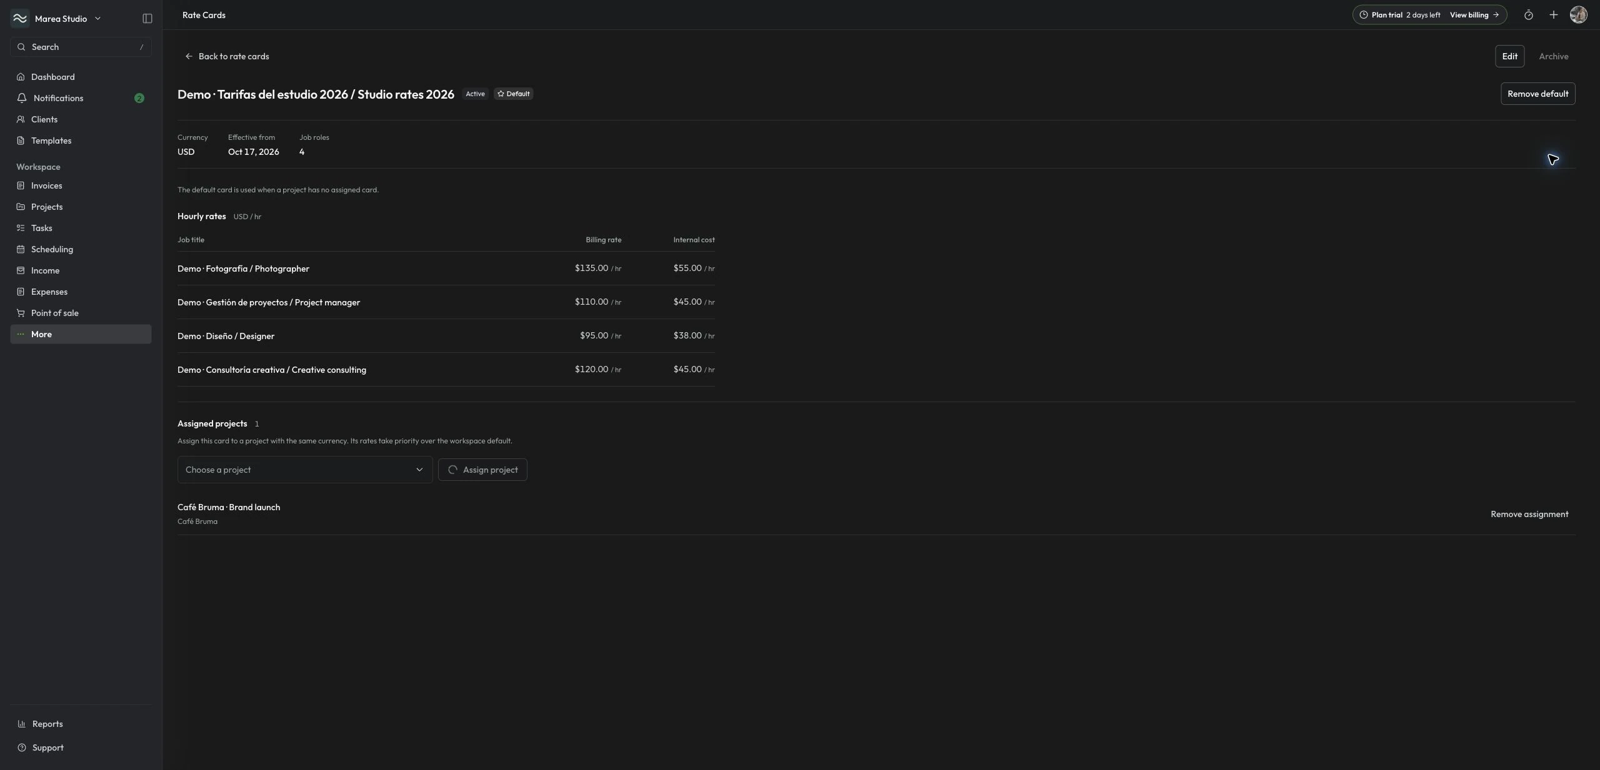Collapse the sidebar panel icon
The width and height of the screenshot is (1600, 770).
(147, 19)
